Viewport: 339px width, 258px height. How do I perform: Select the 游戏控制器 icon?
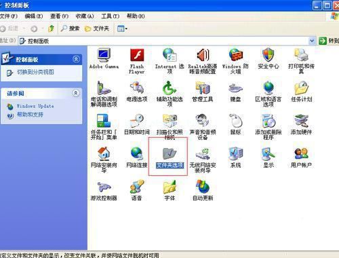pyautogui.click(x=104, y=190)
